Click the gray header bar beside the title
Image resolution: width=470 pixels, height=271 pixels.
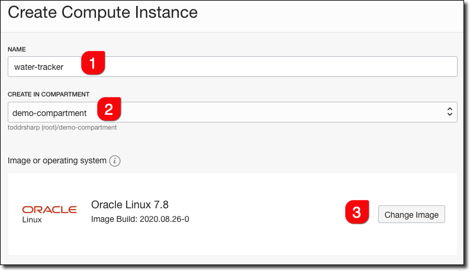point(331,15)
